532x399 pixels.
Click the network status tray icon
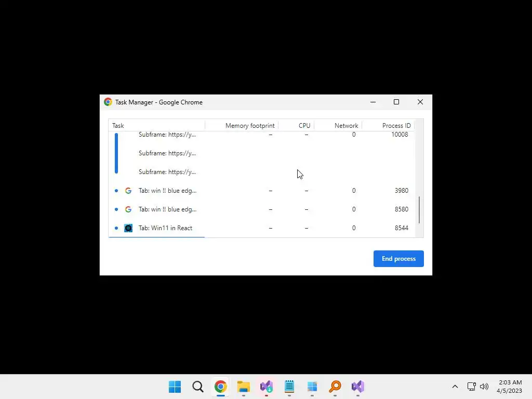[472, 387]
